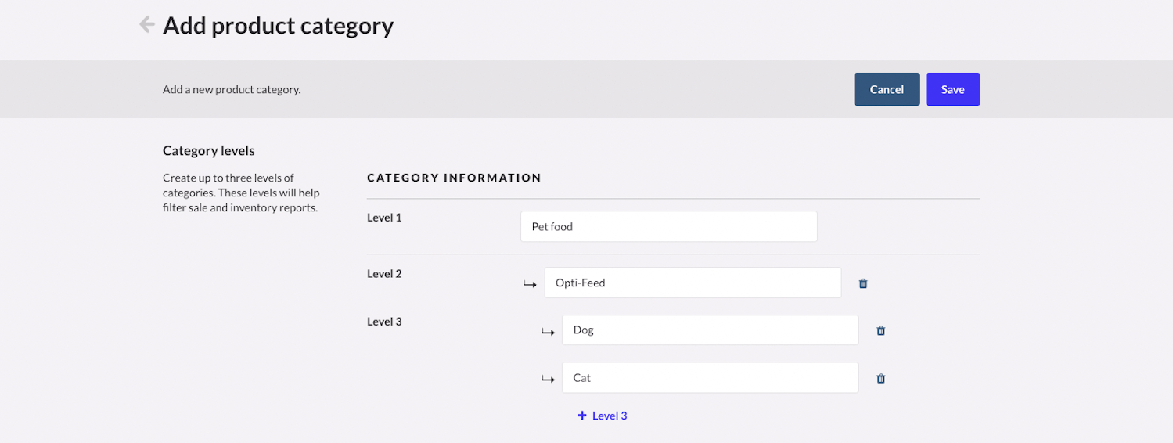1173x443 pixels.
Task: Add another Level 3 category
Action: tap(603, 416)
